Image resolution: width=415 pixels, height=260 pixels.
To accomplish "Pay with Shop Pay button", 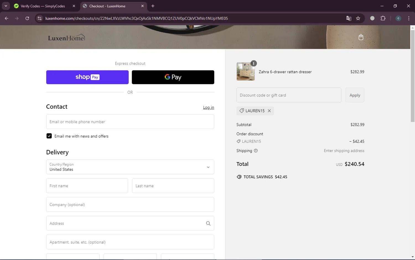I will [87, 77].
